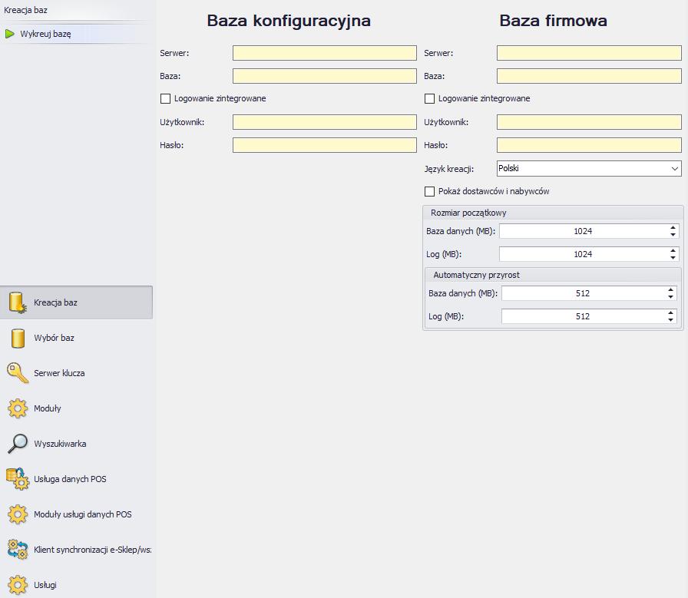Click the Wyszukiwarka magnifier icon
The height and width of the screenshot is (598, 688).
[18, 444]
